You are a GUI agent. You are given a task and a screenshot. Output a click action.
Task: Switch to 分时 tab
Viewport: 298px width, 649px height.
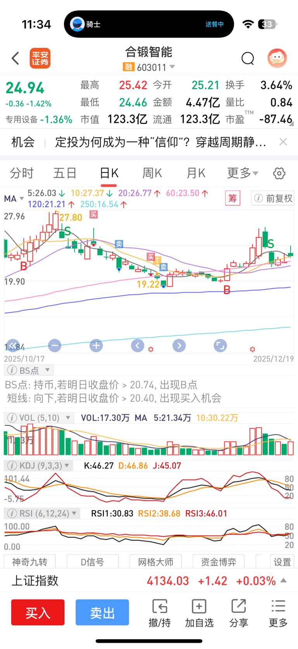[22, 173]
